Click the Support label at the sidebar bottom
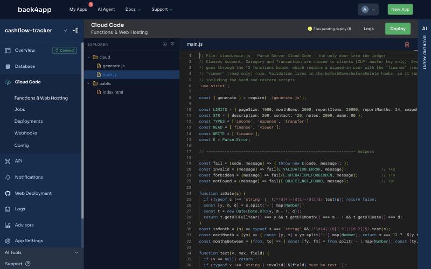 (13, 264)
